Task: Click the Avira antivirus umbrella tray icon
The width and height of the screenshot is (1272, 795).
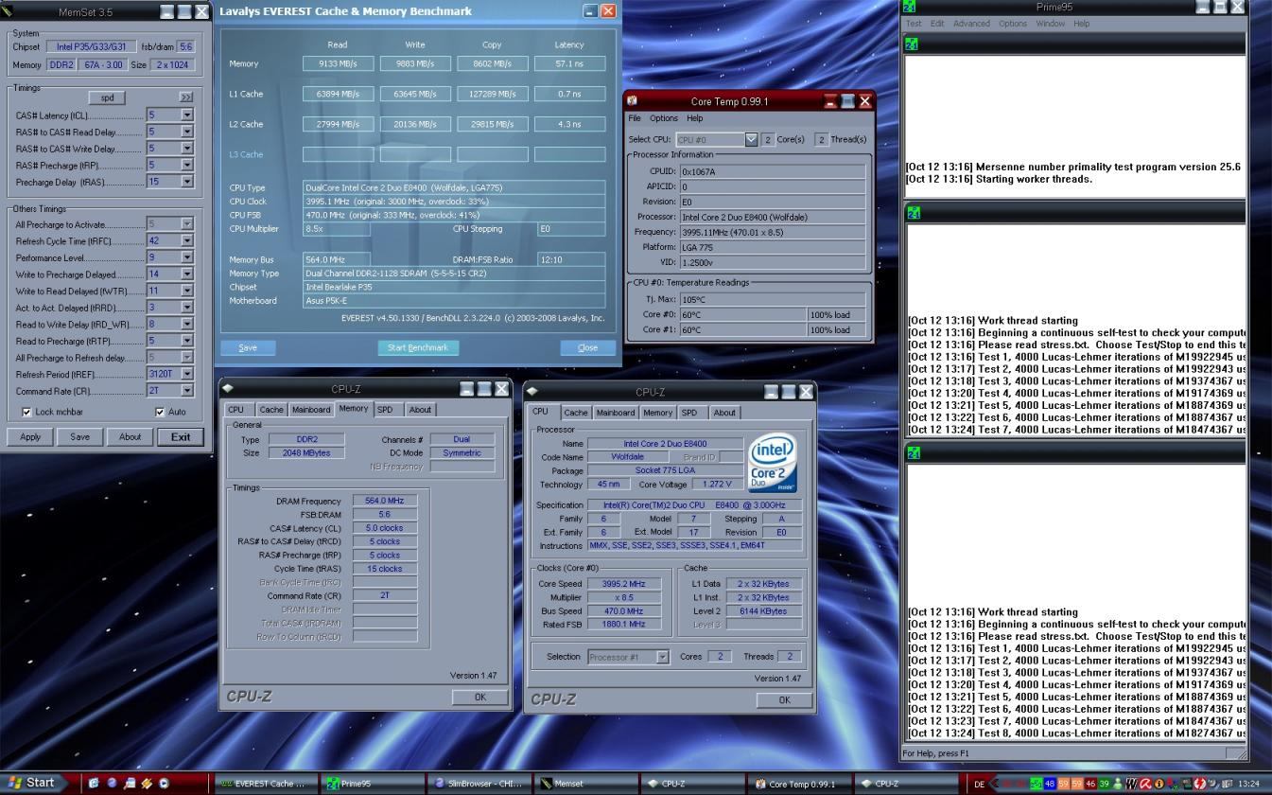Action: tap(1145, 784)
